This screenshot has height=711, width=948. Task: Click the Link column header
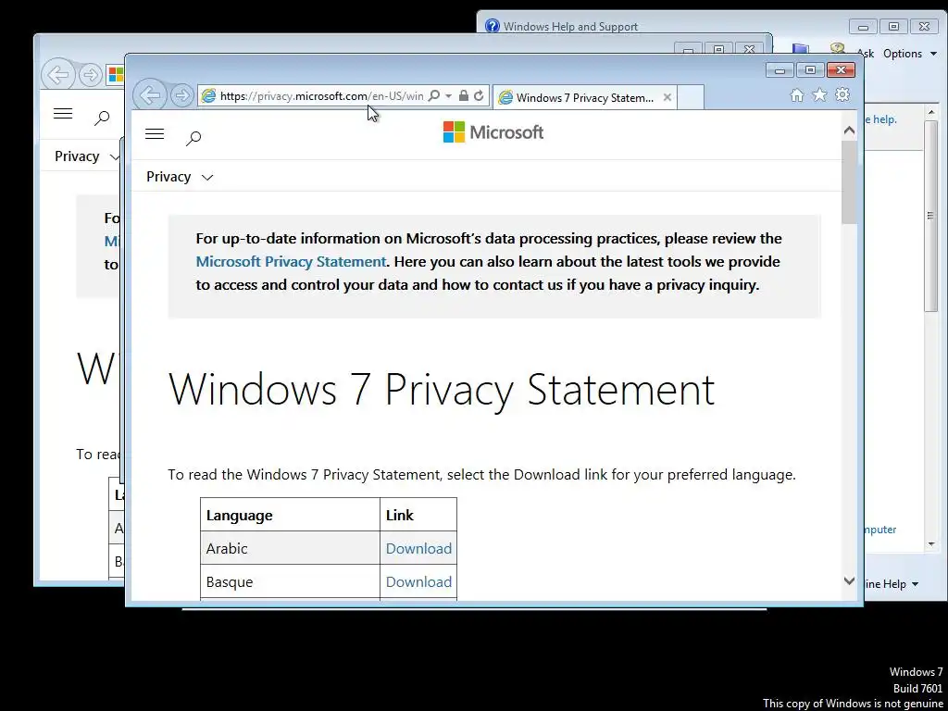click(x=418, y=515)
